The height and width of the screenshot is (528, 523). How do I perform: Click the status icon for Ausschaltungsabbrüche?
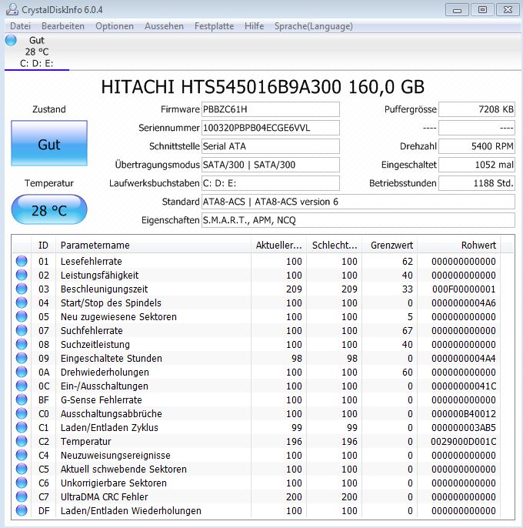click(22, 413)
